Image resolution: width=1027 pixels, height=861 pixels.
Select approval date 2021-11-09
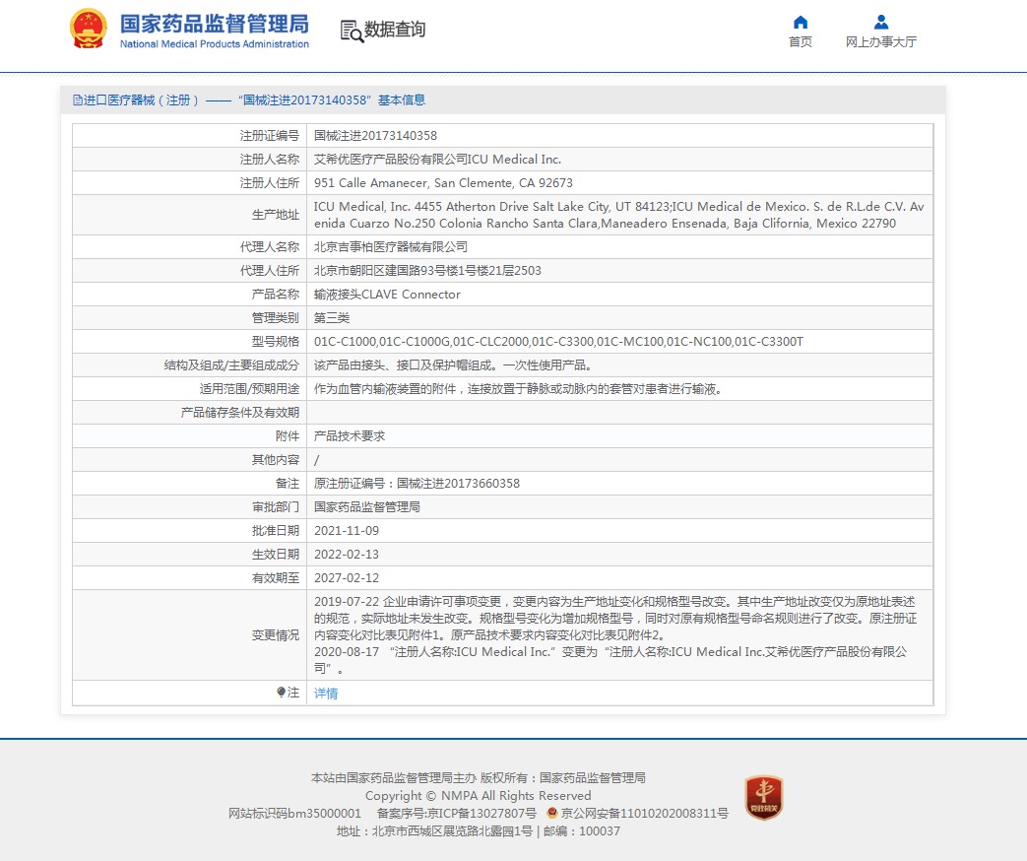347,531
